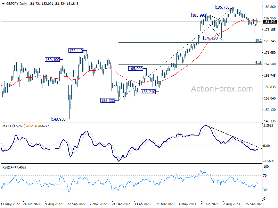
Task: Click the 165.990 price label
Action: (x=136, y=69)
